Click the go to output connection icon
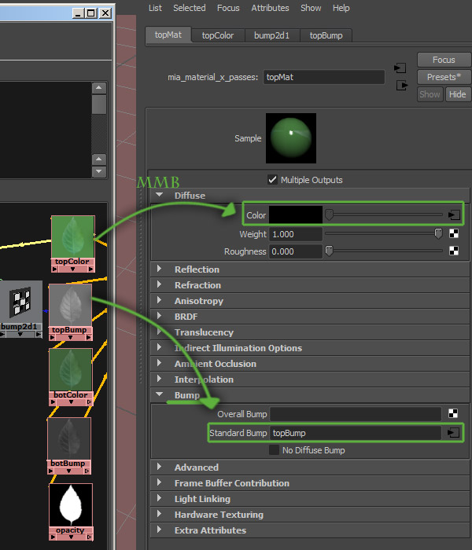Image resolution: width=472 pixels, height=550 pixels. click(402, 85)
